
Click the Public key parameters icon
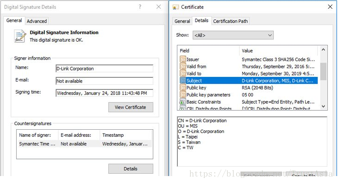pyautogui.click(x=182, y=95)
